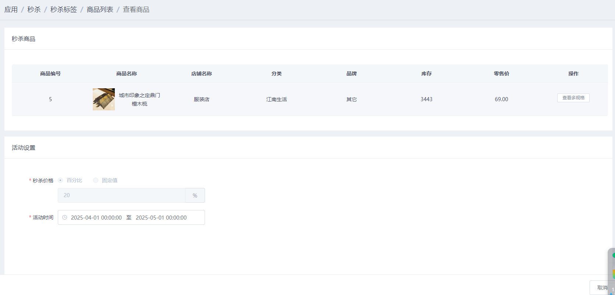Image resolution: width=615 pixels, height=295 pixels.
Task: Click the orange-green gradient icon on side widget
Action: (x=613, y=274)
